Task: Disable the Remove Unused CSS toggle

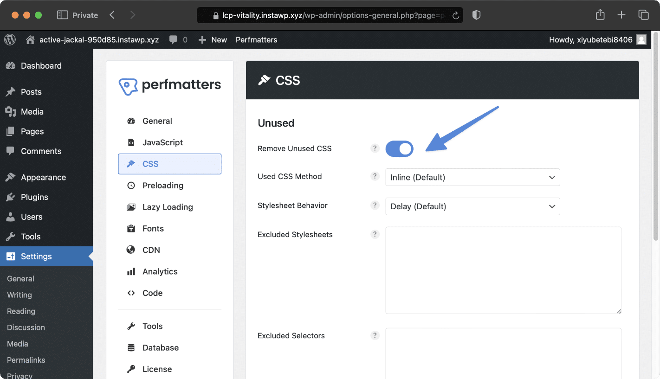Action: (x=399, y=148)
